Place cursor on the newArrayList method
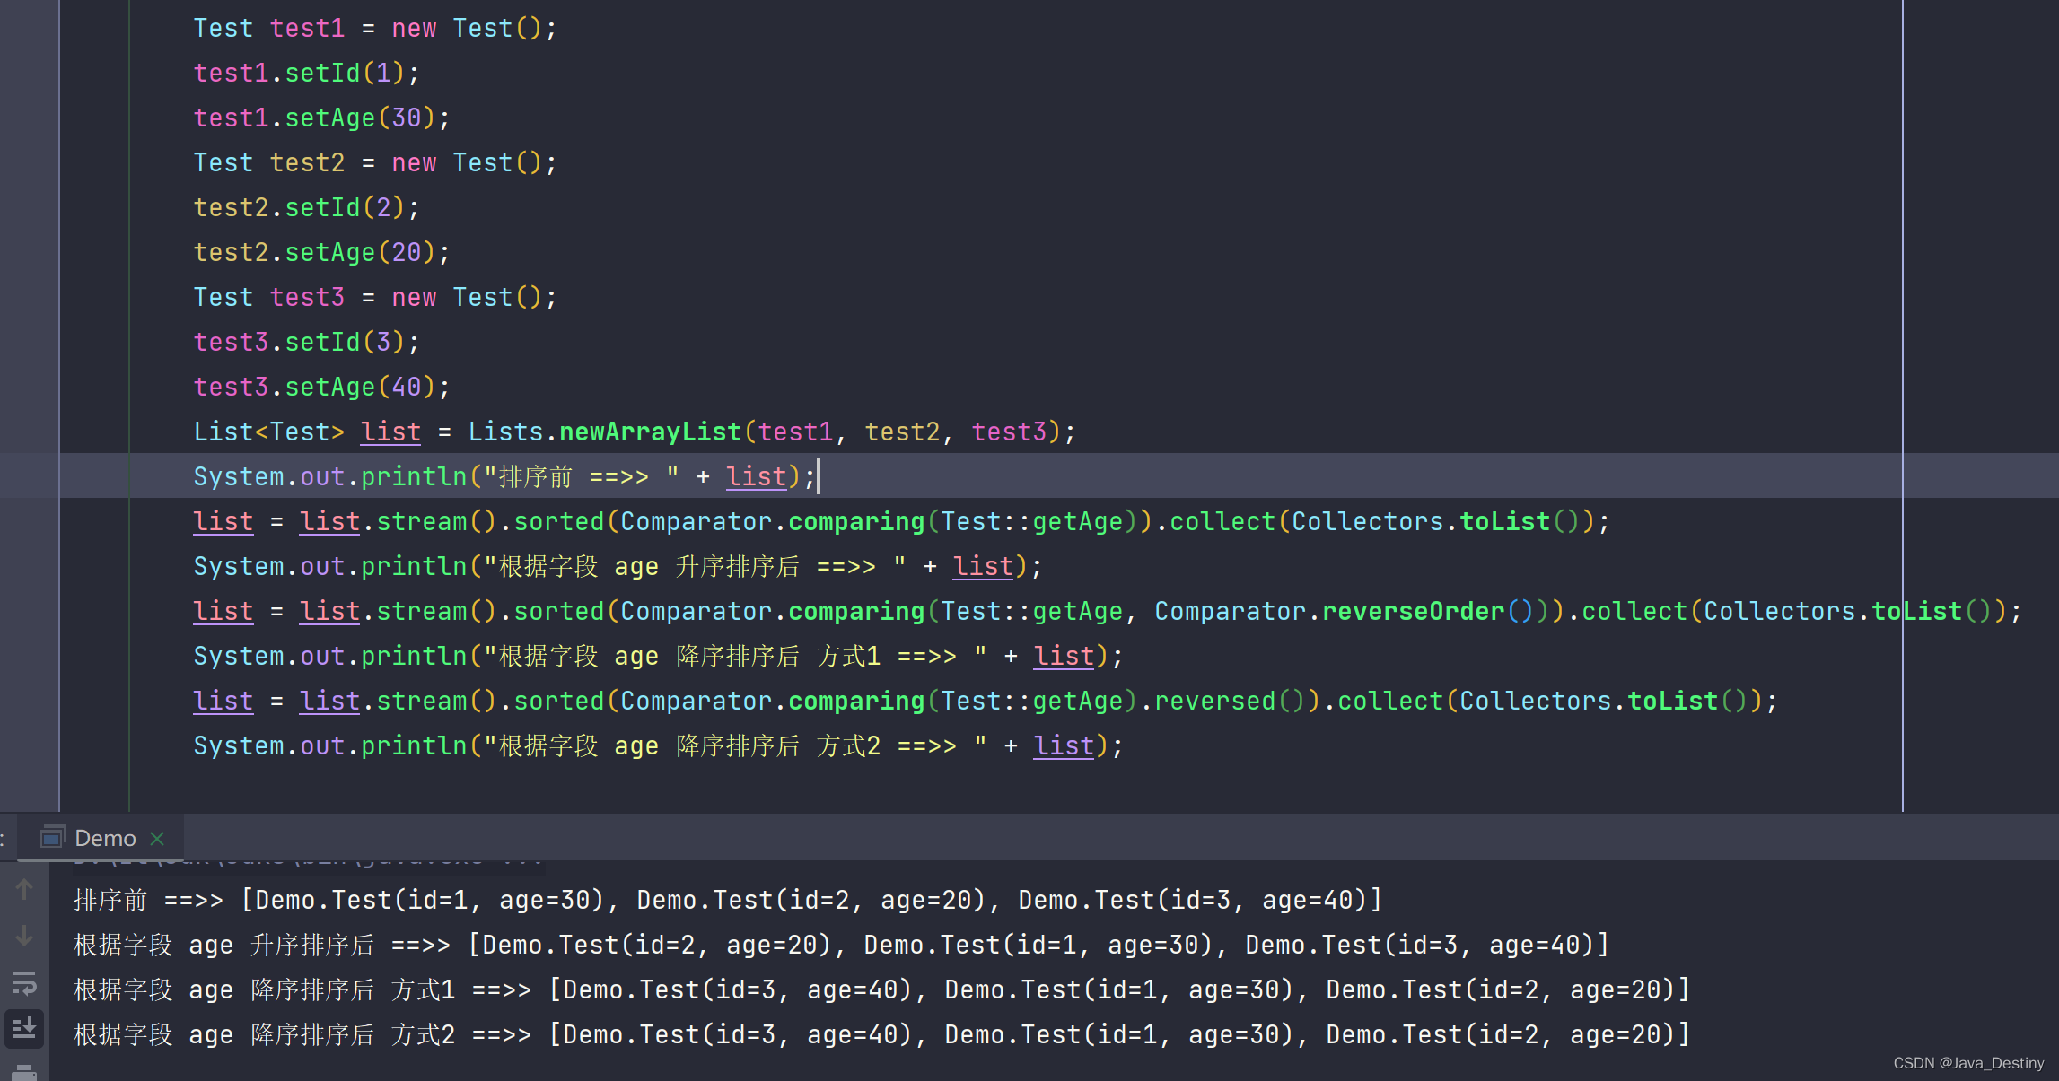The image size is (2059, 1081). pos(650,432)
